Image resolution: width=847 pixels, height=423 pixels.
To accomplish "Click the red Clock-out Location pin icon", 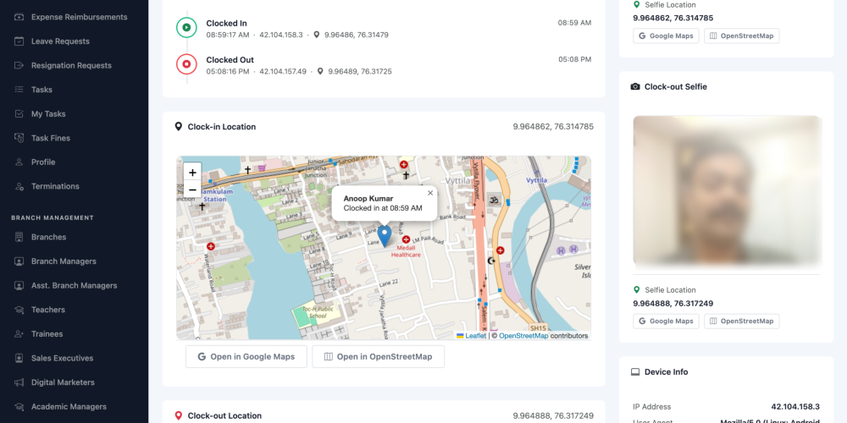I will tap(179, 416).
